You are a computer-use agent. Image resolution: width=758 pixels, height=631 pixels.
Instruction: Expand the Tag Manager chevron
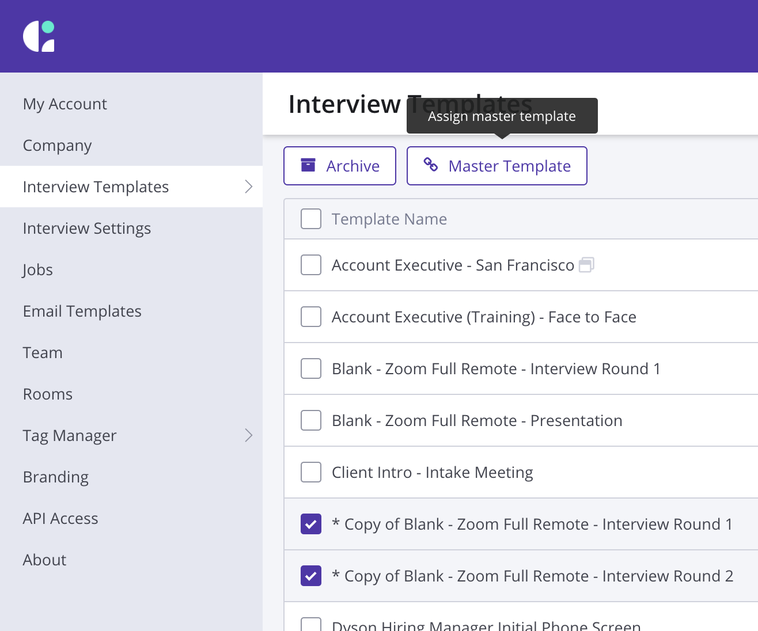pyautogui.click(x=249, y=435)
